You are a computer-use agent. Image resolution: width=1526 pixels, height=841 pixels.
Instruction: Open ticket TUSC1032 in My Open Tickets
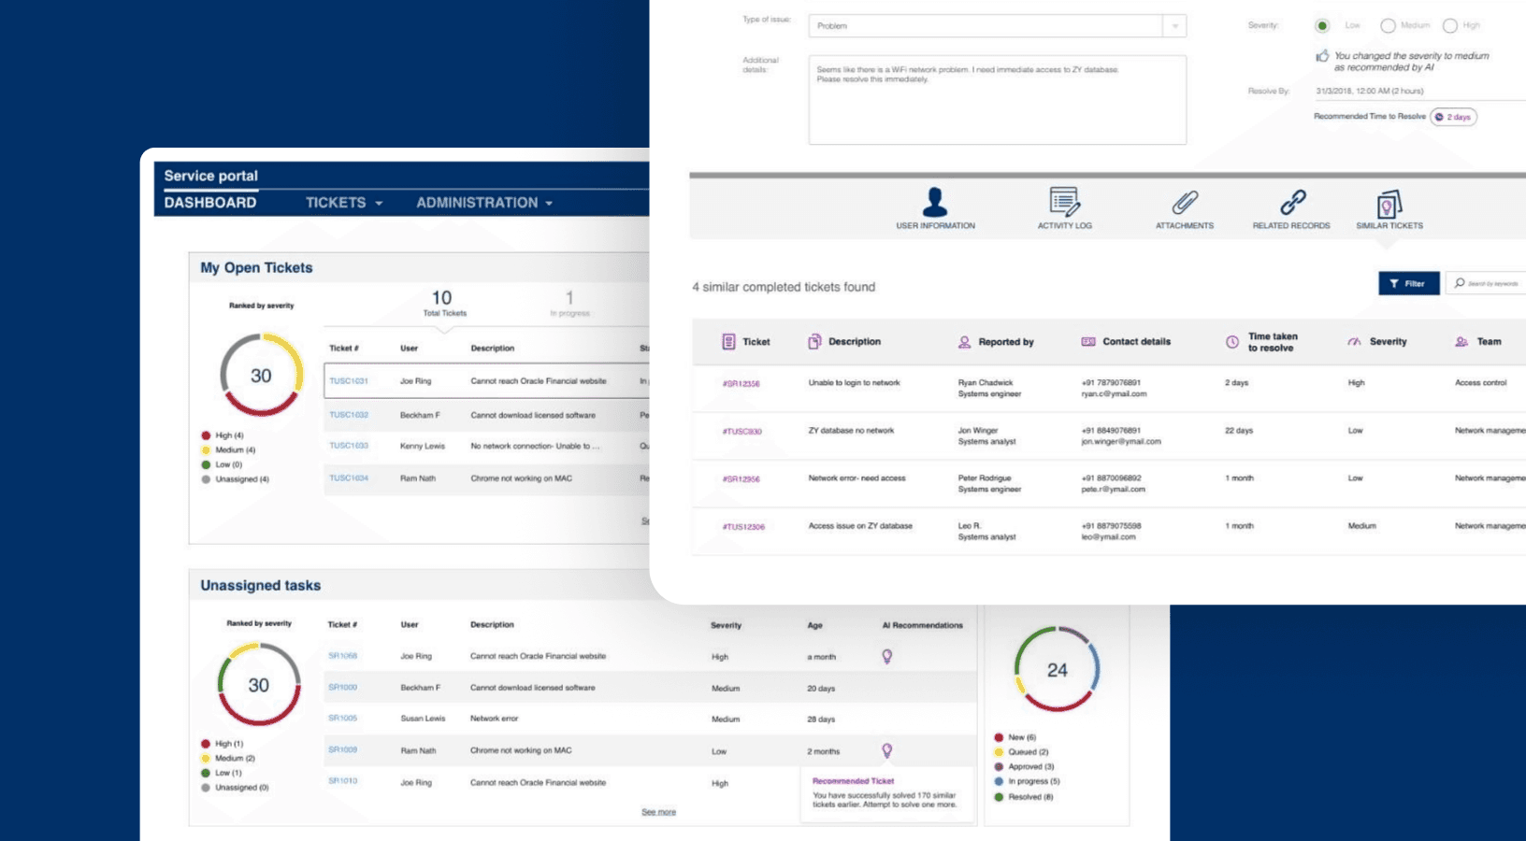click(x=349, y=415)
